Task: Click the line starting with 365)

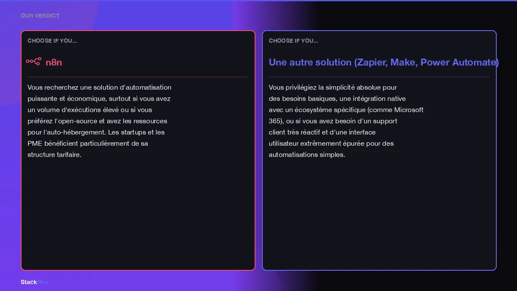Action: [x=333, y=121]
